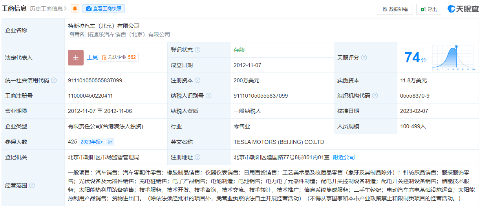This screenshot has height=207, width=479.
Task: Expand the 2023年报 annual report dropdown
Action: tap(92, 142)
